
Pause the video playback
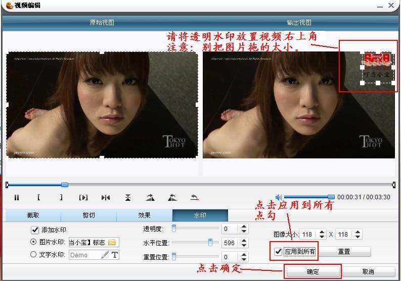[x=17, y=198]
